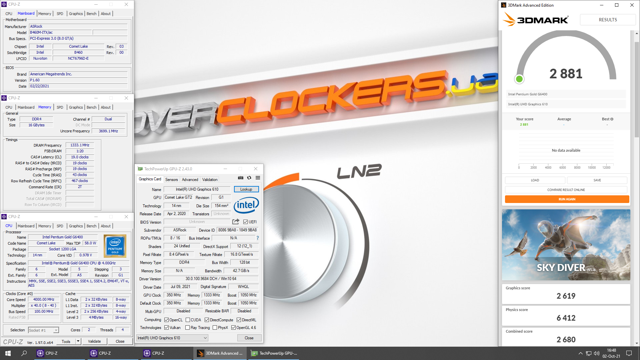Toggle the DirectML checkbox
Viewport: 640px width, 360px height.
click(239, 320)
